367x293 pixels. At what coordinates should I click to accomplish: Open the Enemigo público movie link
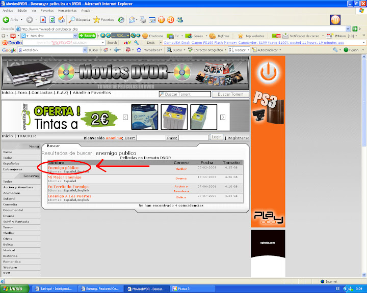pos(63,168)
